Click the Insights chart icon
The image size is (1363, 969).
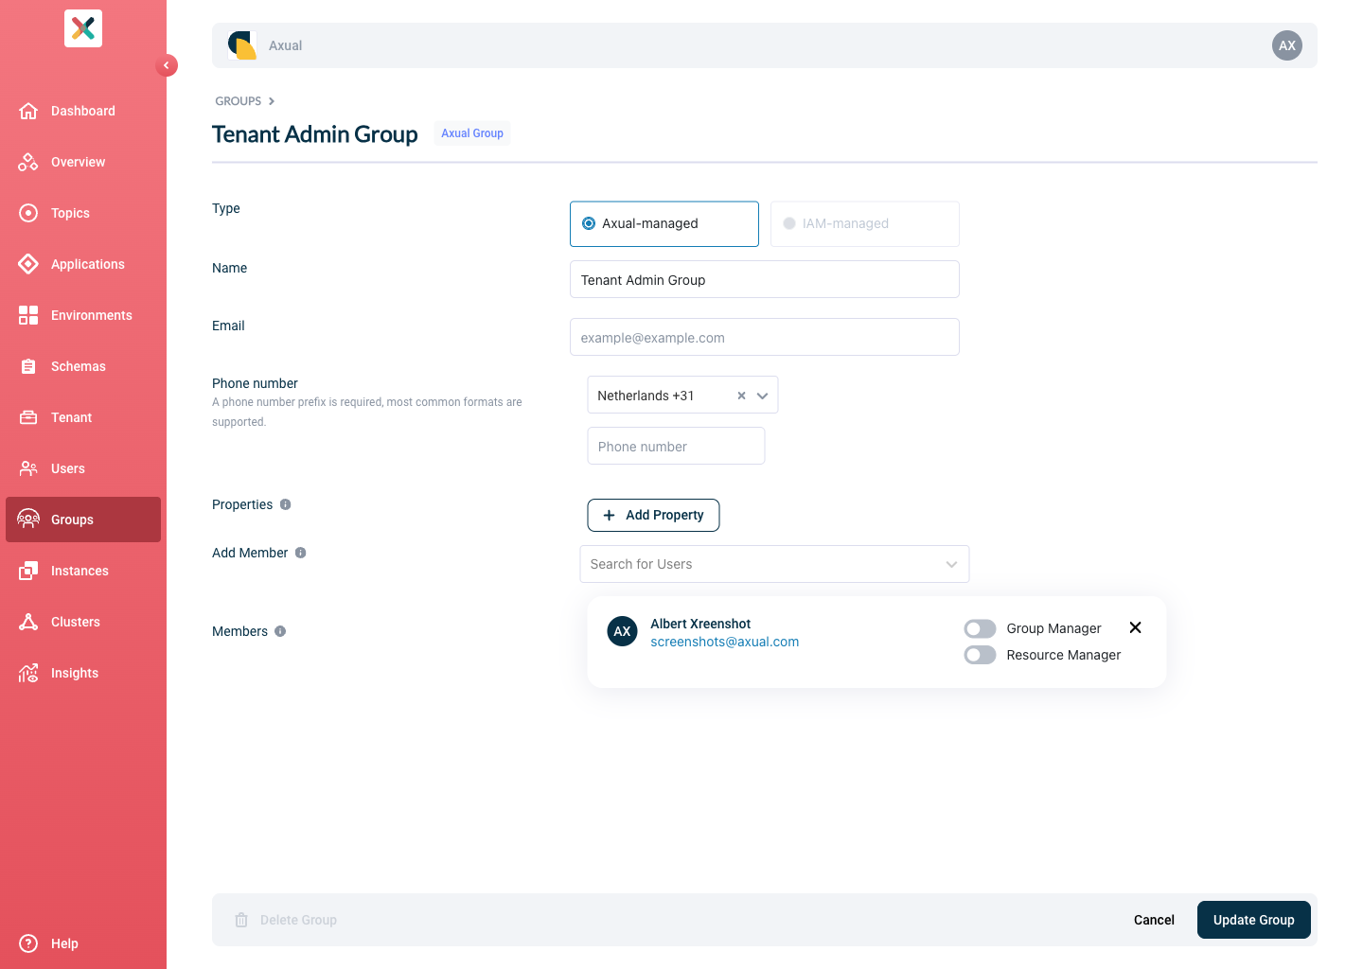(28, 673)
